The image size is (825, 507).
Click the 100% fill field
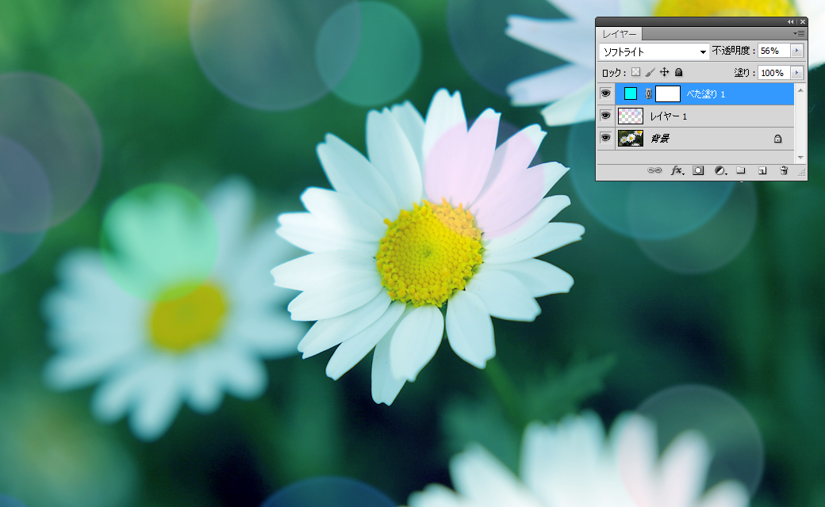(774, 73)
